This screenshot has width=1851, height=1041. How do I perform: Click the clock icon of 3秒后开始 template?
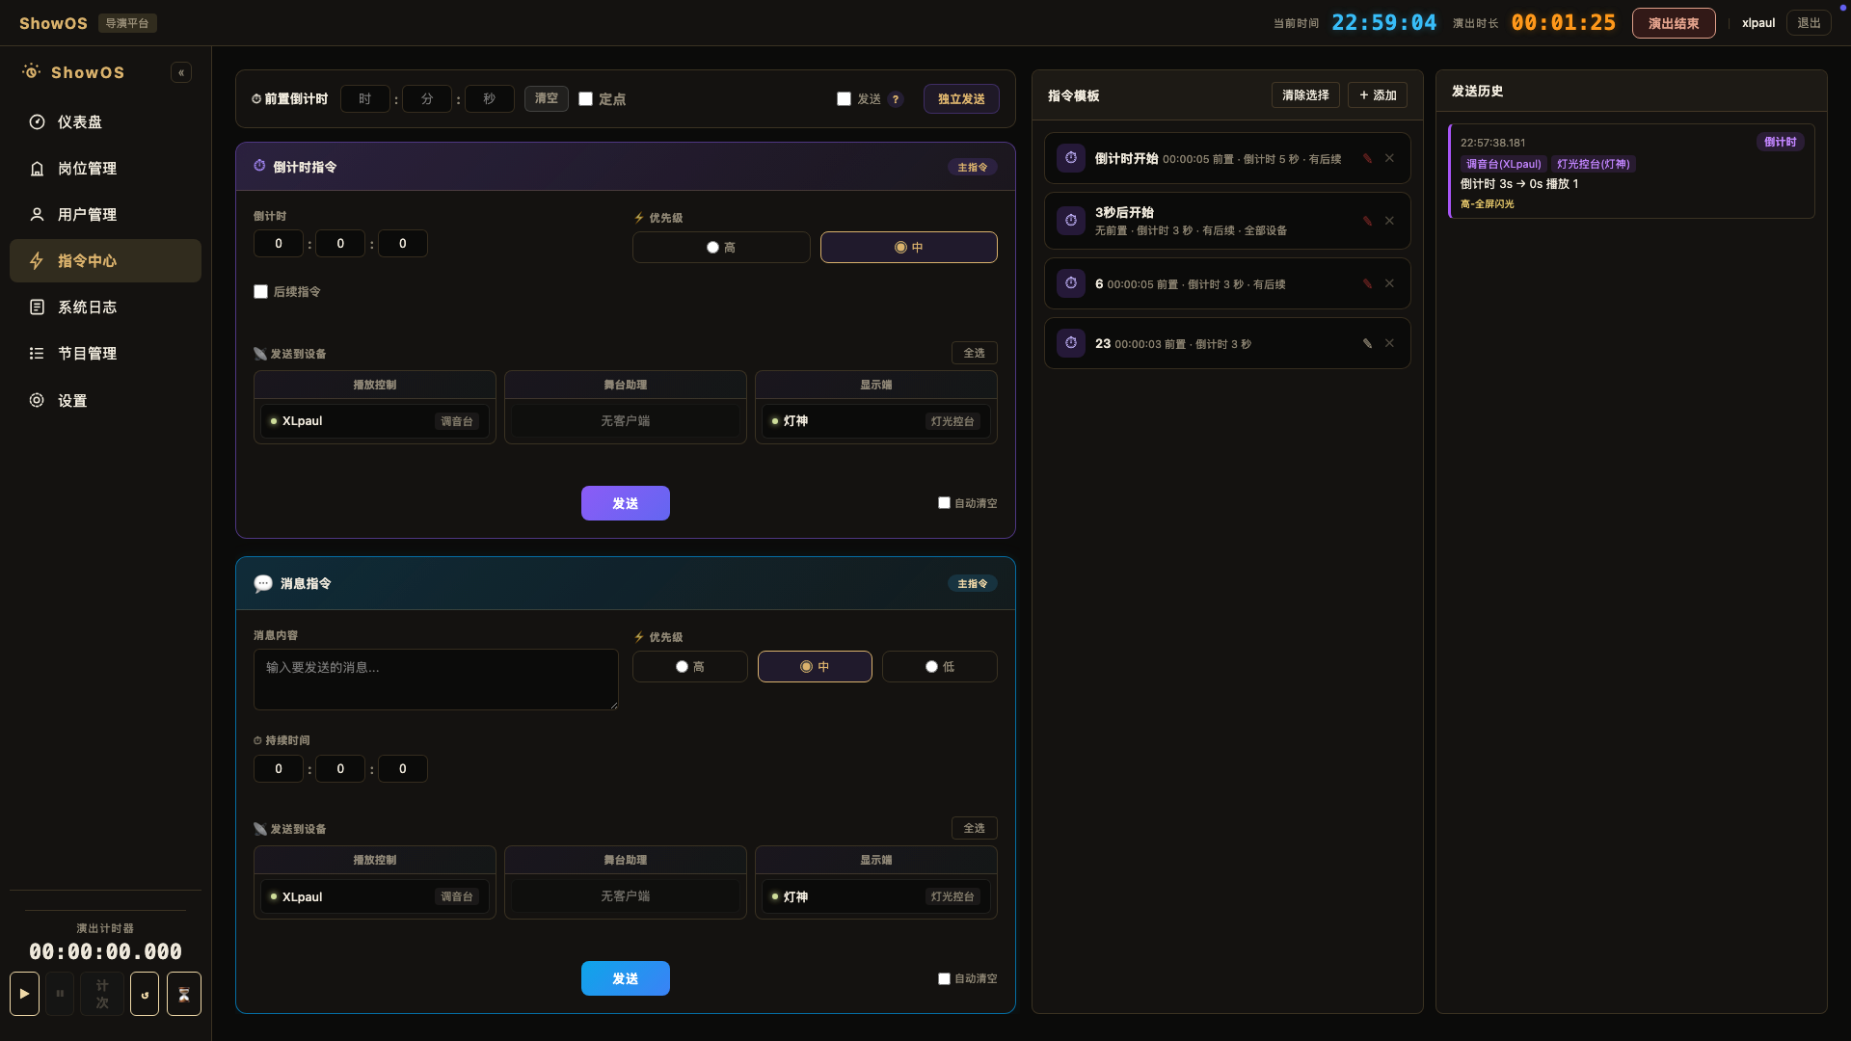(x=1071, y=221)
